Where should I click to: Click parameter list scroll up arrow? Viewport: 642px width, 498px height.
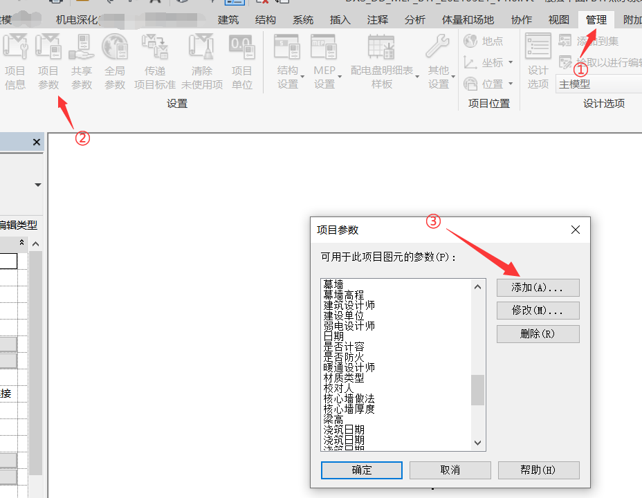coord(477,287)
